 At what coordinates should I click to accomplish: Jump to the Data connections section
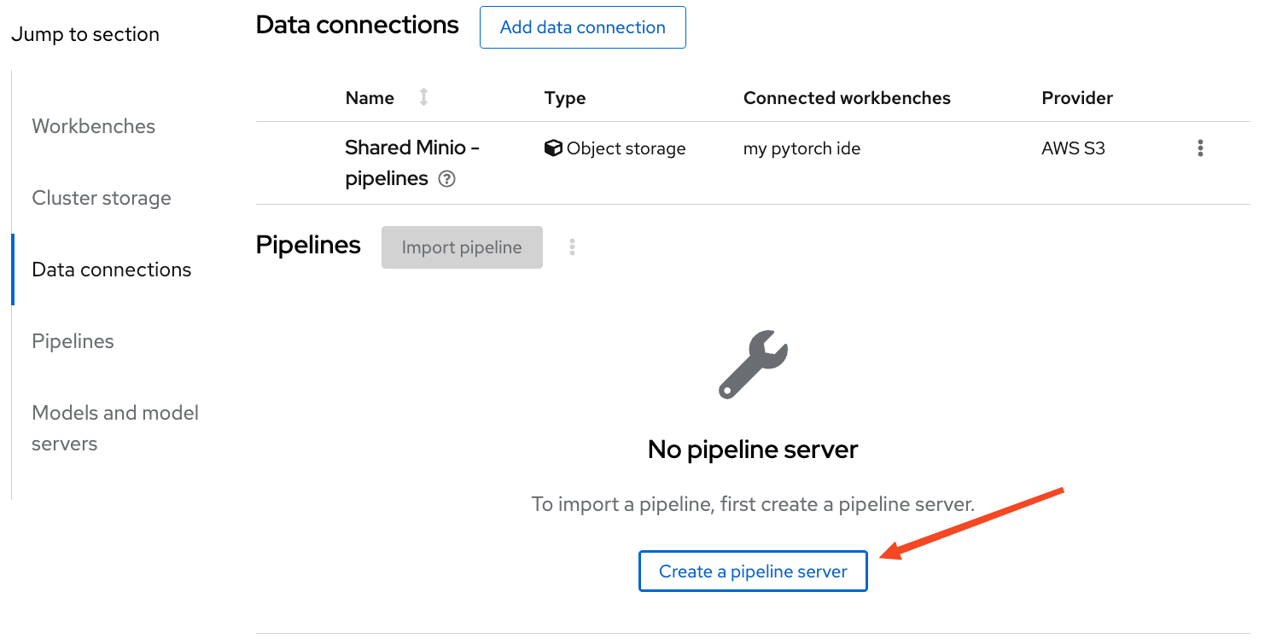(112, 270)
